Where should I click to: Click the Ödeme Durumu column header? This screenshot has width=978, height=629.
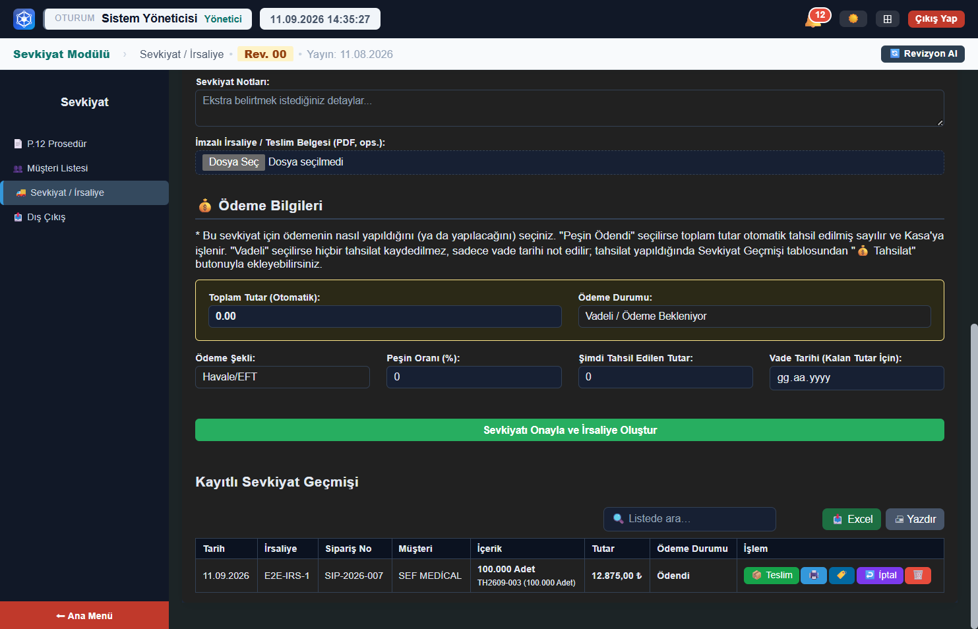[692, 549]
